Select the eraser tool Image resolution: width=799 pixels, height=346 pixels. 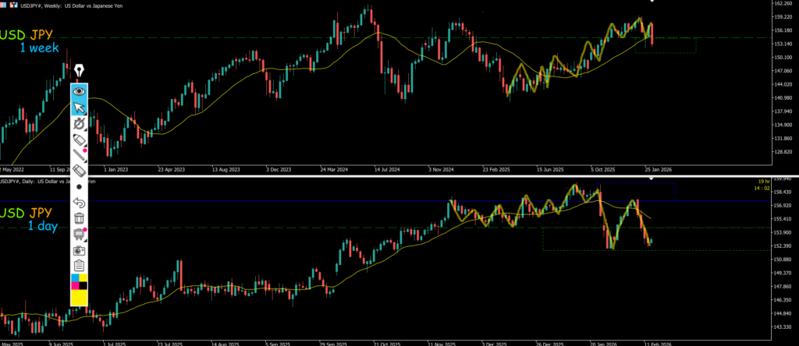tap(79, 170)
